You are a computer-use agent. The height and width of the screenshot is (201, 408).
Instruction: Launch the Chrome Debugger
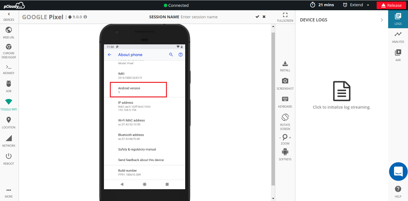tap(9, 51)
